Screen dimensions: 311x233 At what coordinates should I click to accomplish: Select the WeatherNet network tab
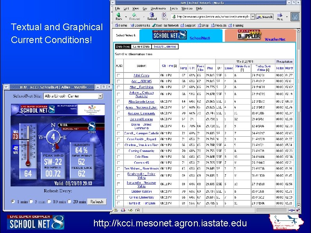[x=260, y=36]
